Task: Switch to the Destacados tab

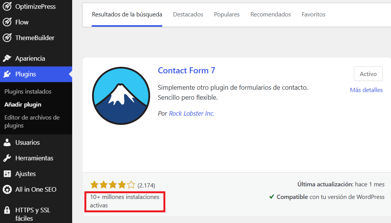Action: 188,15
